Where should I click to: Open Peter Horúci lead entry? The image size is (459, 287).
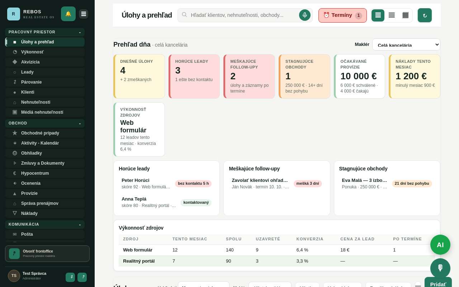pos(166,183)
